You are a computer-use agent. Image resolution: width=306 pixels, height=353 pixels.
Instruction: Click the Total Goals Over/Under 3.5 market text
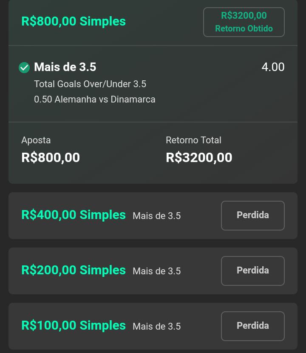pos(90,84)
